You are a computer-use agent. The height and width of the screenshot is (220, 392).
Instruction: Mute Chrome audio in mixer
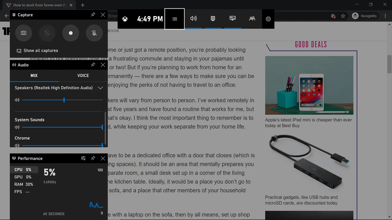(17, 145)
